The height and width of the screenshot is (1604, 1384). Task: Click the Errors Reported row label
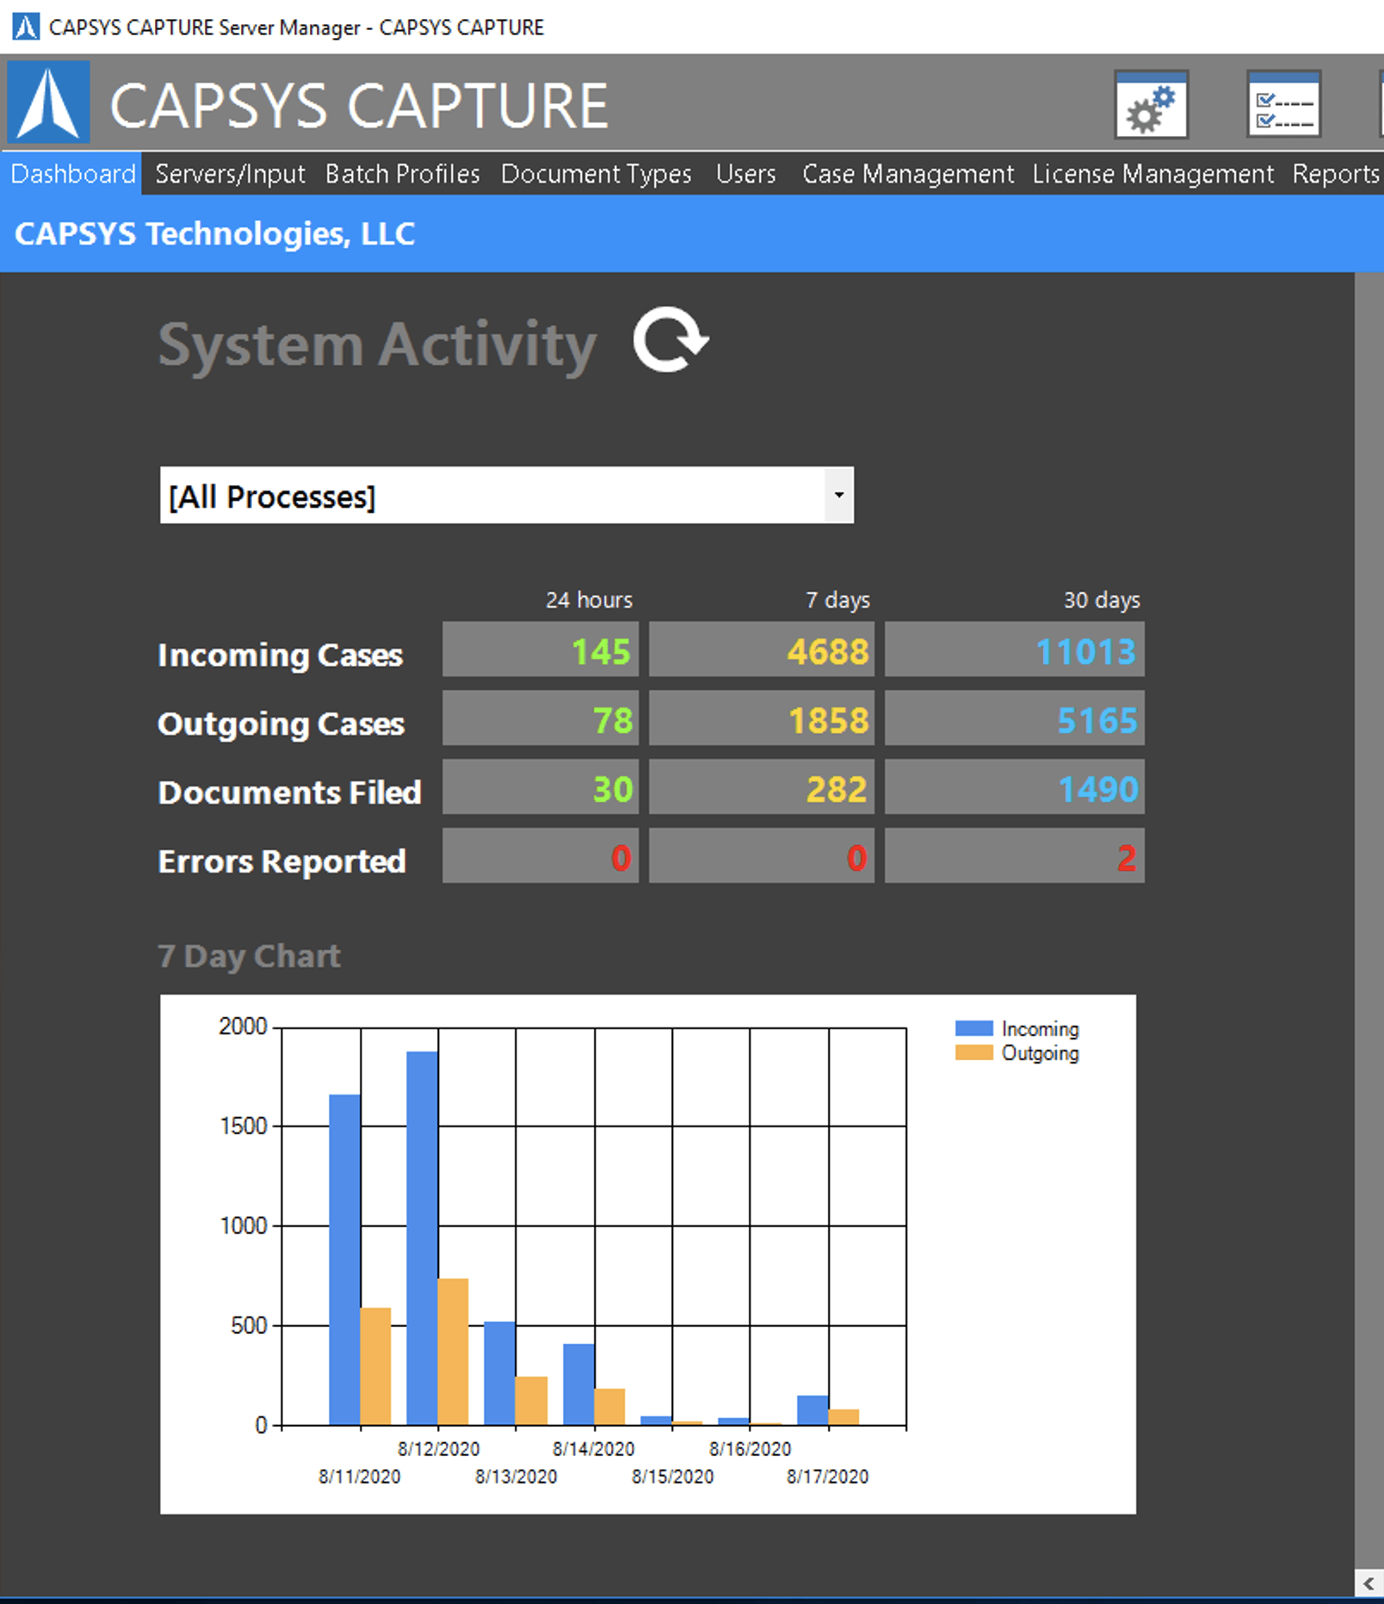coord(281,861)
